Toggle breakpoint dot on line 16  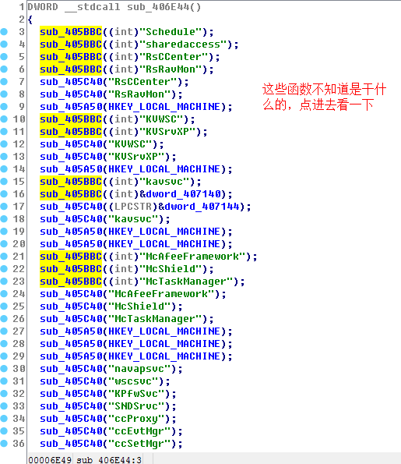tap(4, 194)
